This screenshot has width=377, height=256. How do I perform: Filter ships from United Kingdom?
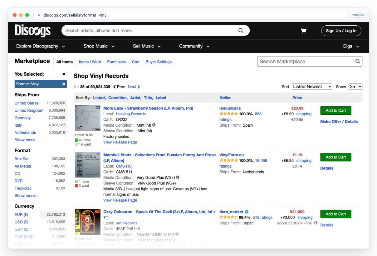[29, 111]
